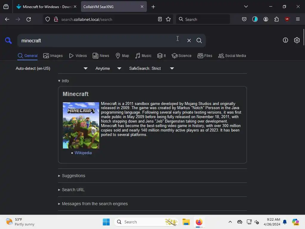The width and height of the screenshot is (305, 229).
Task: Click the notification bell icon
Action: tap(284, 222)
